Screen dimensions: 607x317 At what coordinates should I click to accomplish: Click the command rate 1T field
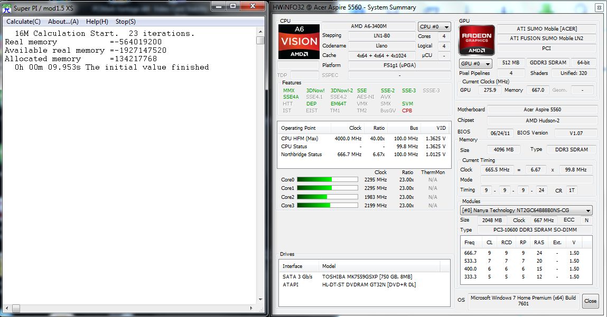click(572, 190)
